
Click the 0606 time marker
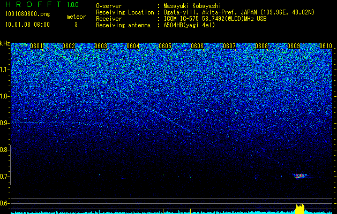click(x=197, y=46)
